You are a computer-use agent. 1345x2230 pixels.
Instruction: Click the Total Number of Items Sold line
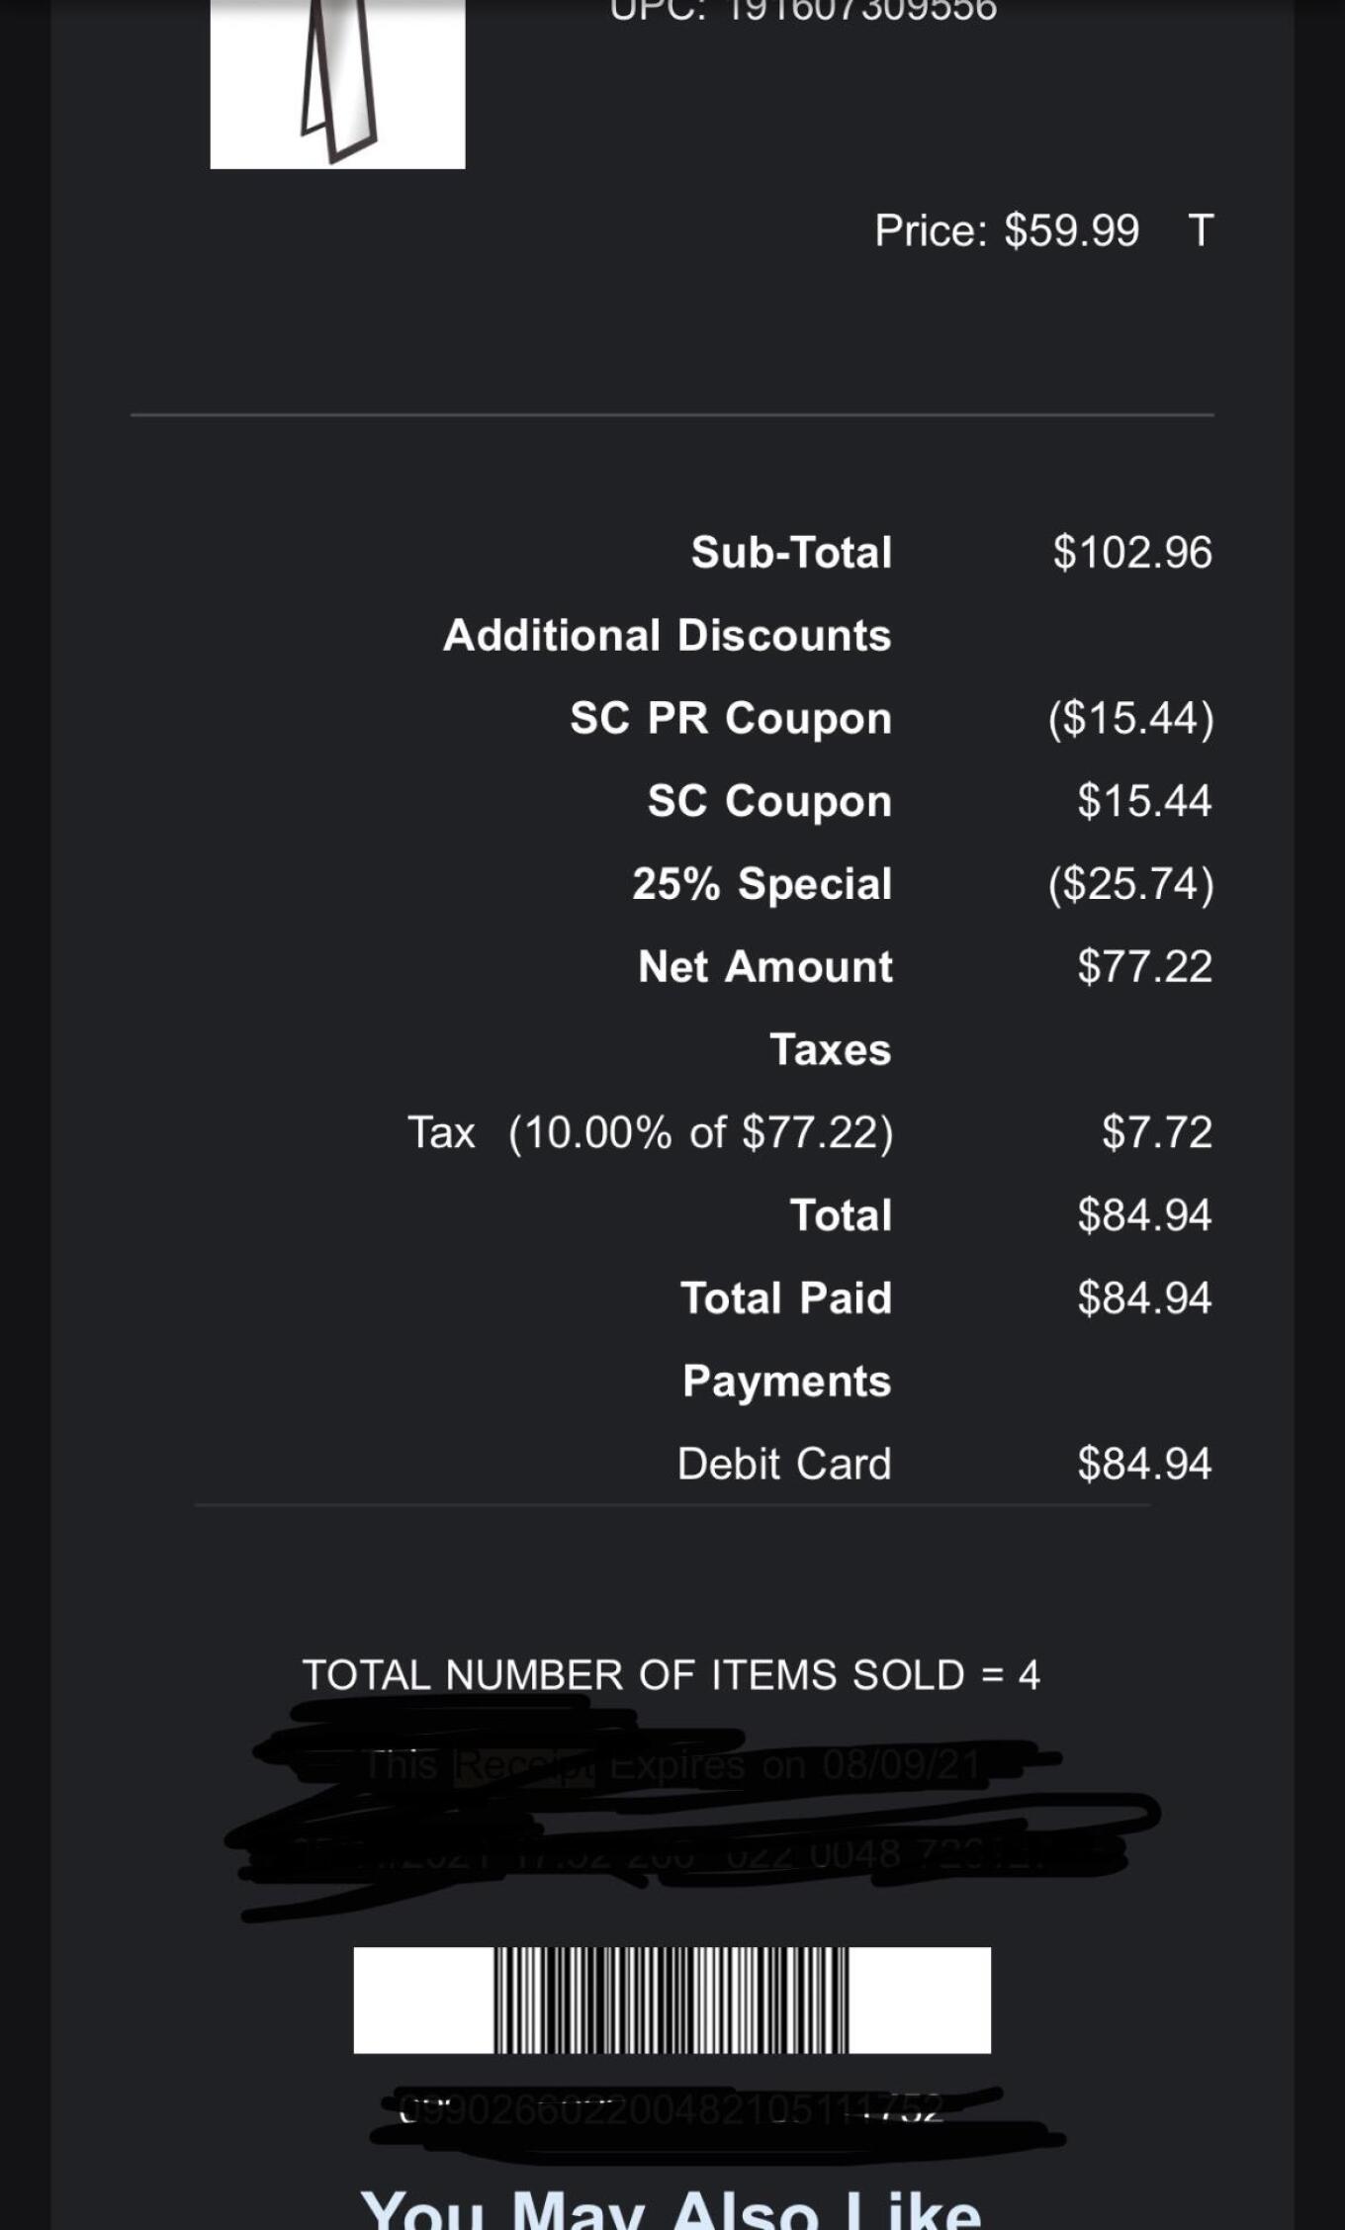click(671, 1675)
